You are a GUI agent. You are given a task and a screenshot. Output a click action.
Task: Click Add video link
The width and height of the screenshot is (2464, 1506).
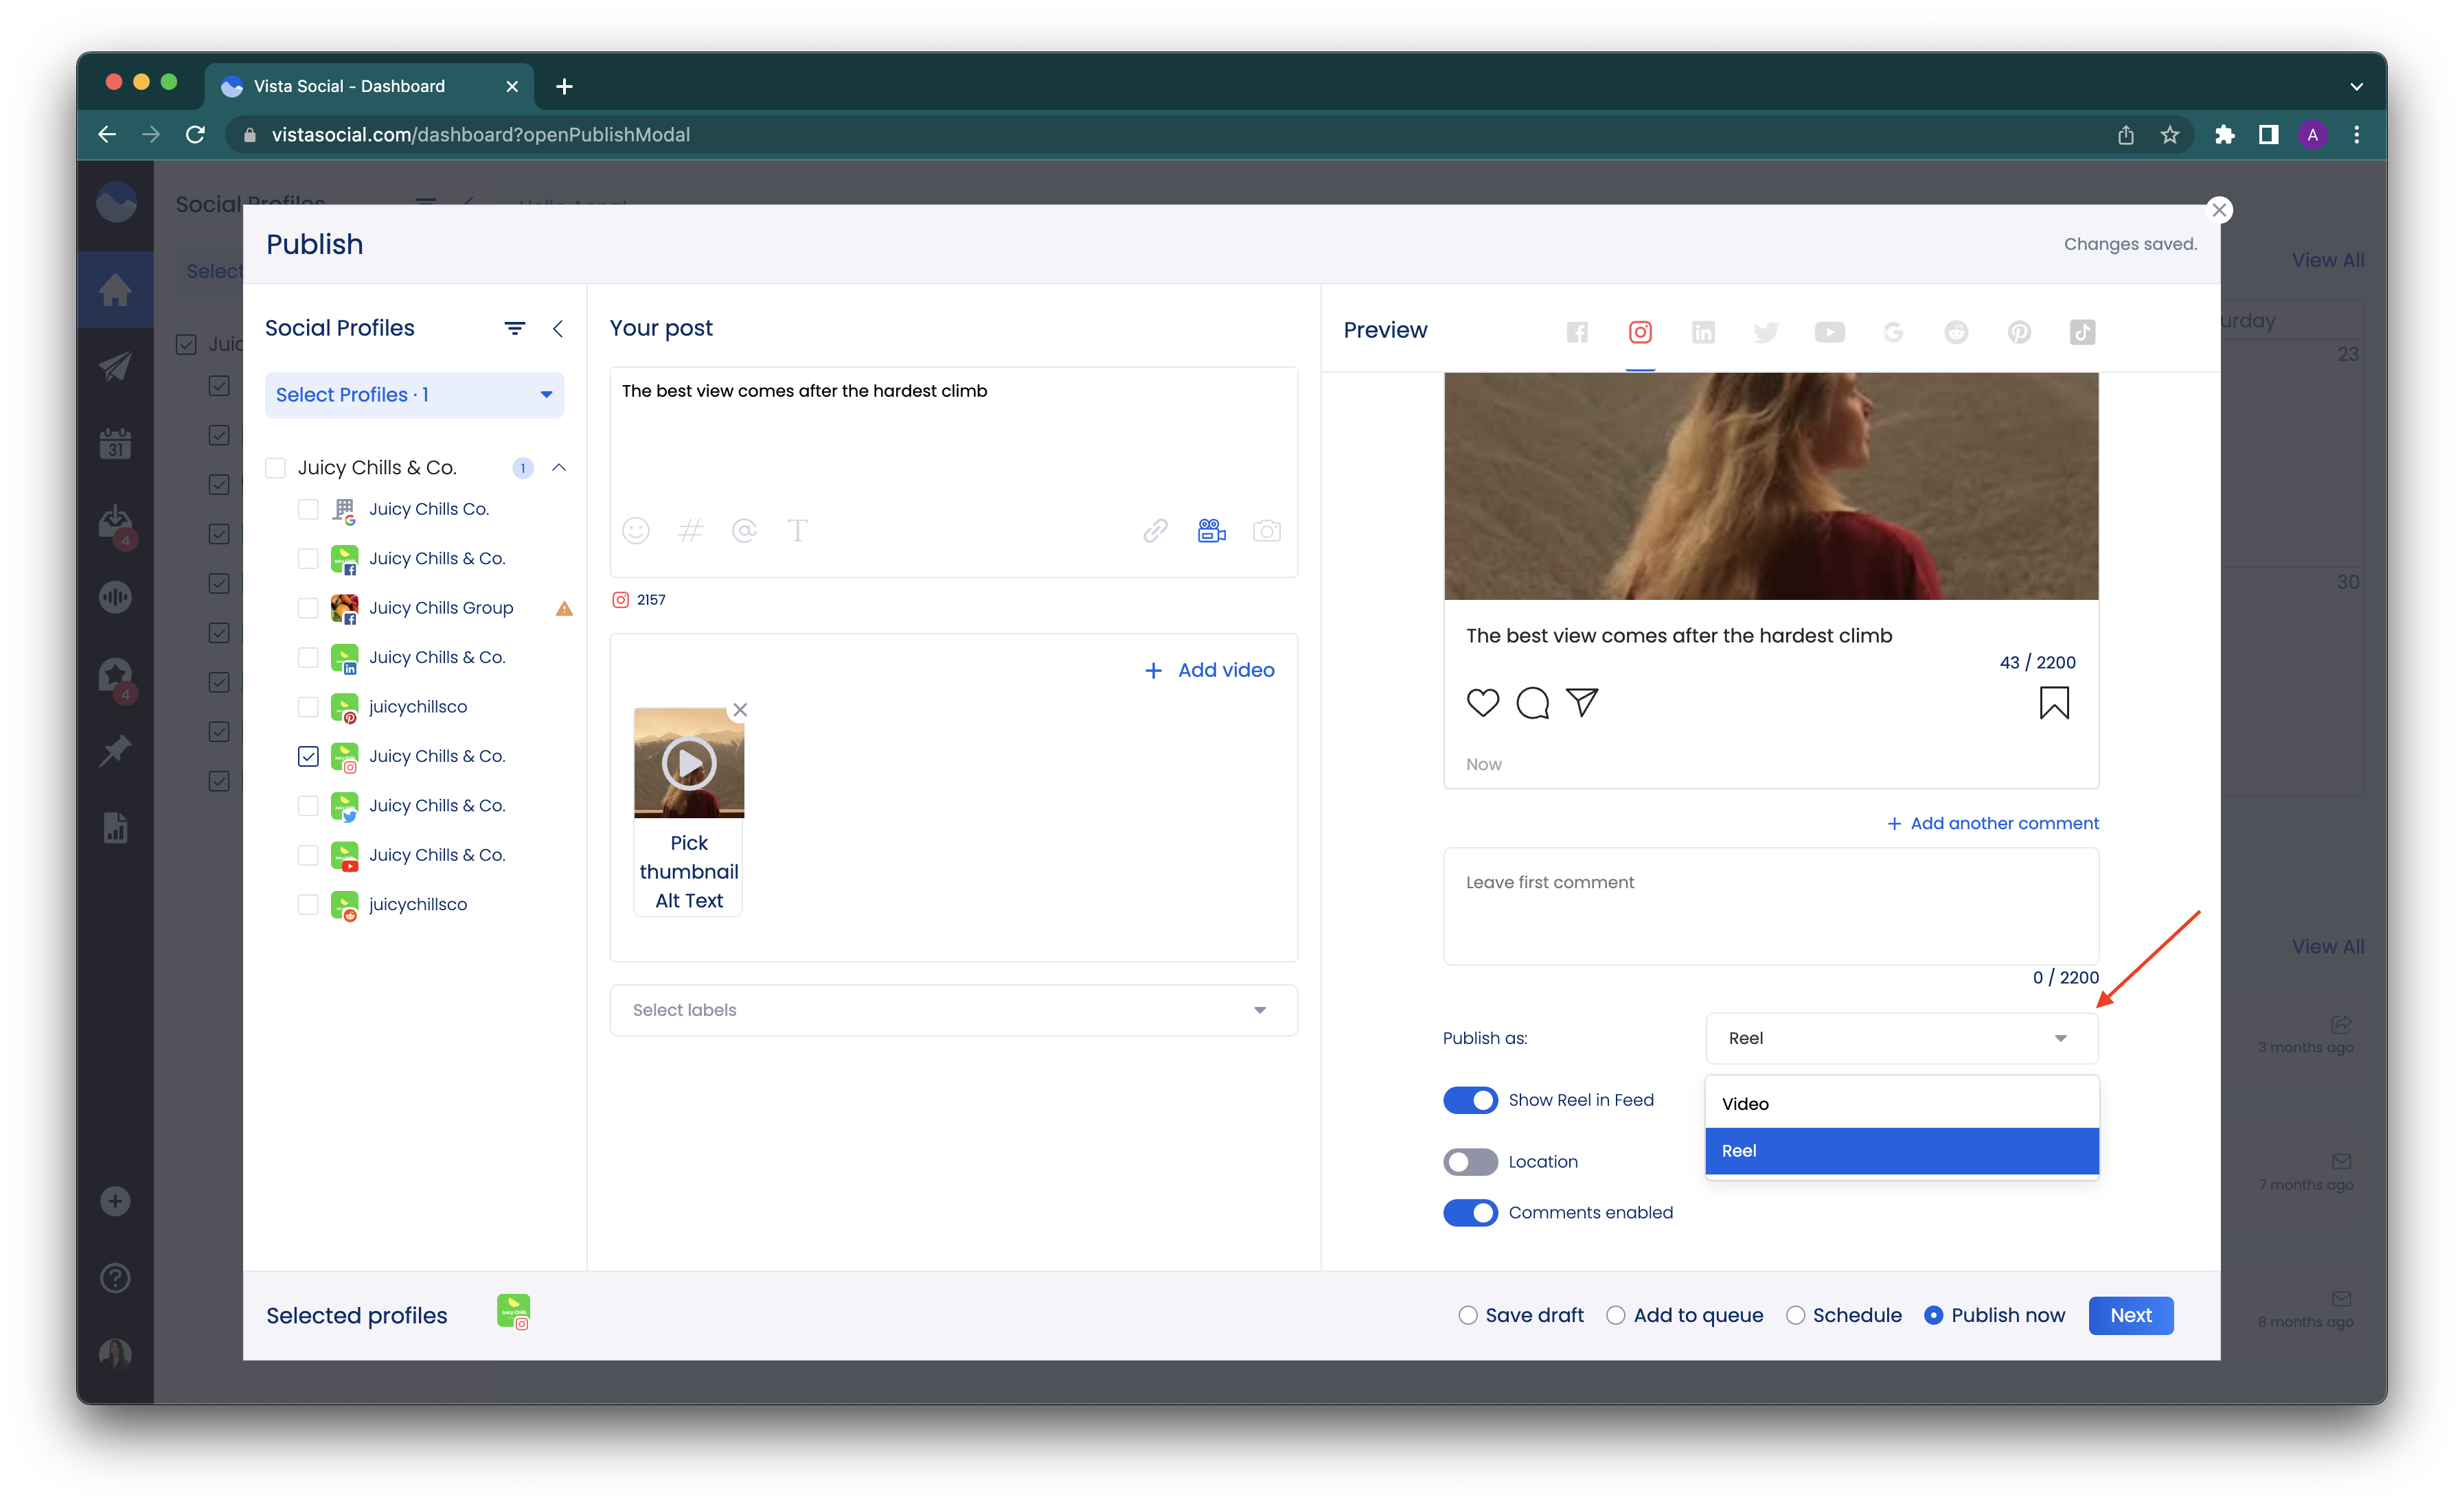point(1209,671)
